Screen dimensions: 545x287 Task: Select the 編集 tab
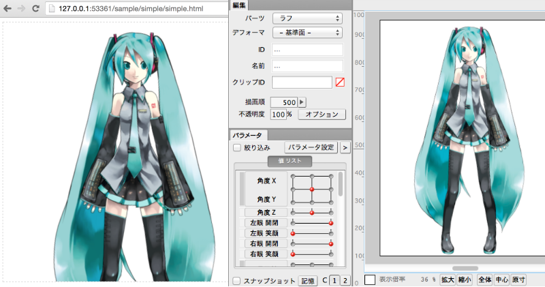coord(239,5)
